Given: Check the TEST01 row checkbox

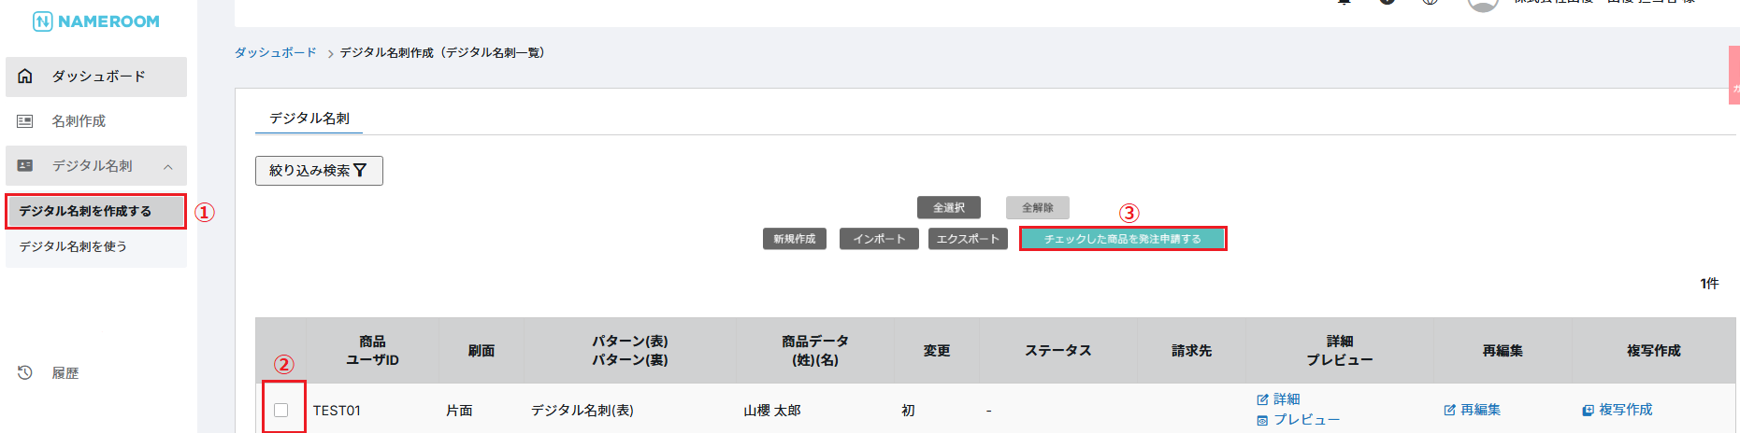Looking at the screenshot, I should [x=281, y=410].
